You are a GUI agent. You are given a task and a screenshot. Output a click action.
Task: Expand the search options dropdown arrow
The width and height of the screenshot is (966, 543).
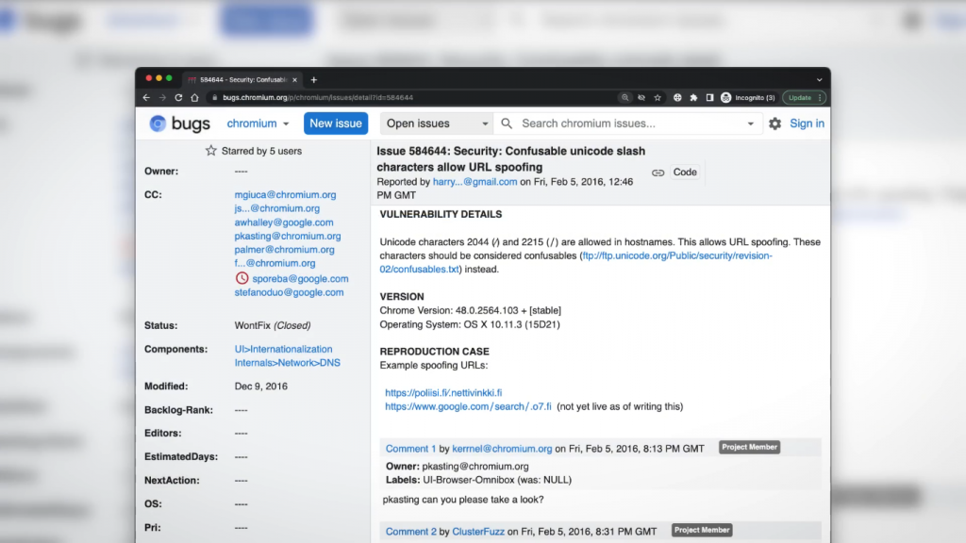click(x=750, y=123)
